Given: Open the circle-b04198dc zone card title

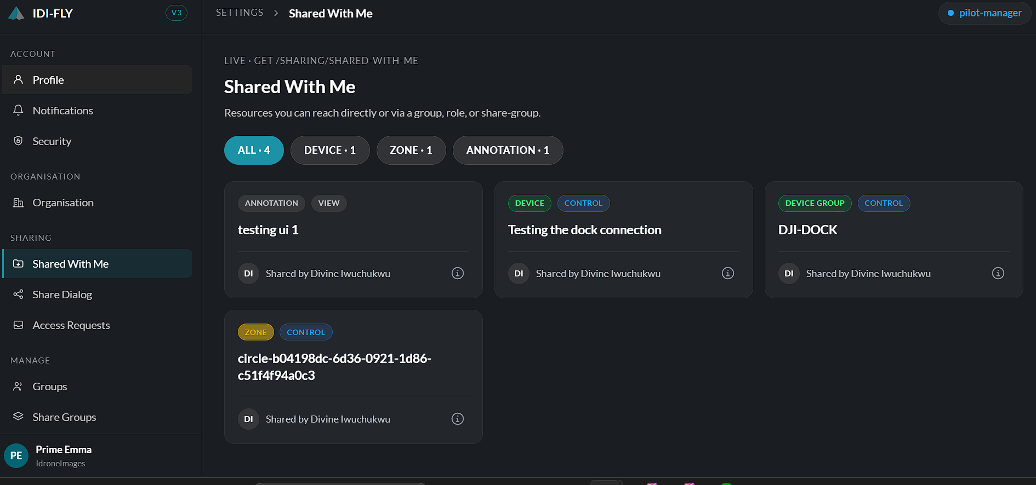Looking at the screenshot, I should (x=334, y=367).
